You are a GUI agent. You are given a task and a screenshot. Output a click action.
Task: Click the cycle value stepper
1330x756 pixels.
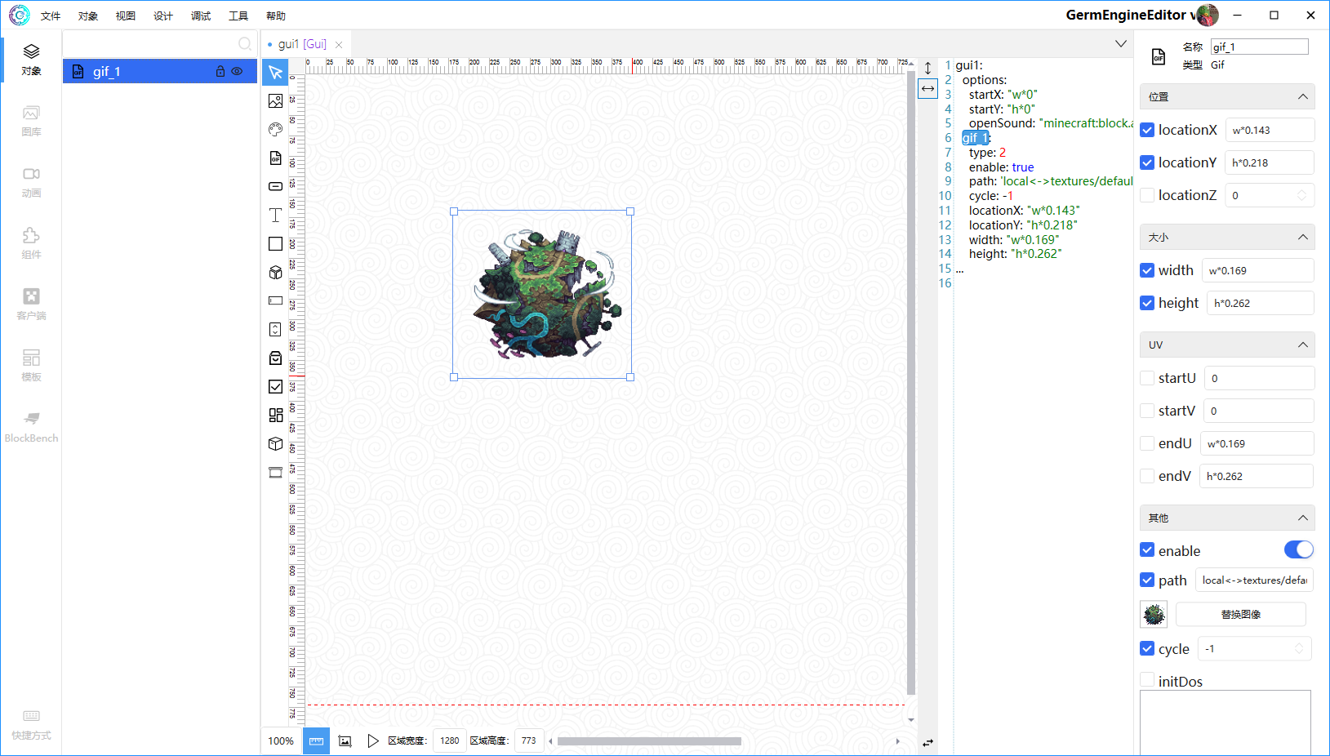point(1299,649)
